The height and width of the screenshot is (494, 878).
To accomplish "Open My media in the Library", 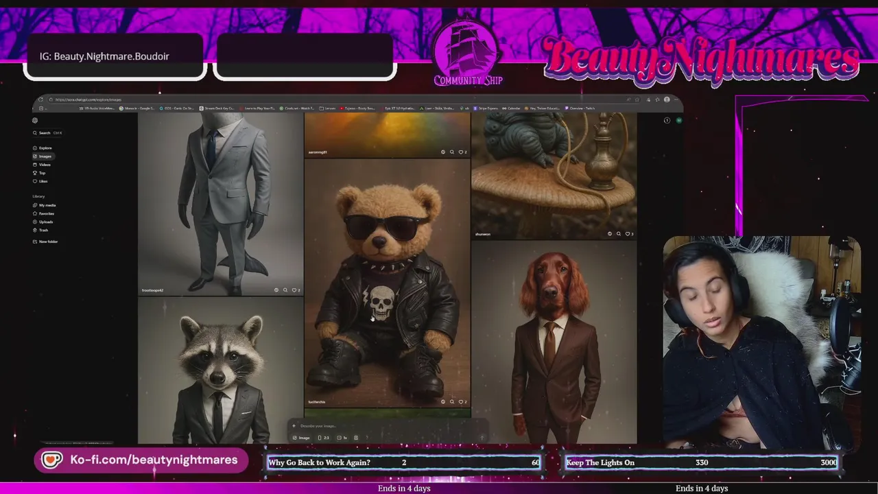I will 45,205.
